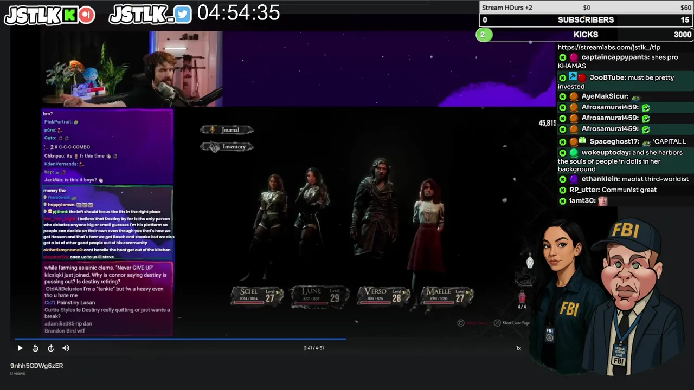The width and height of the screenshot is (694, 390).
Task: Click the Brandon Bird wtf message
Action: pyautogui.click(x=65, y=331)
